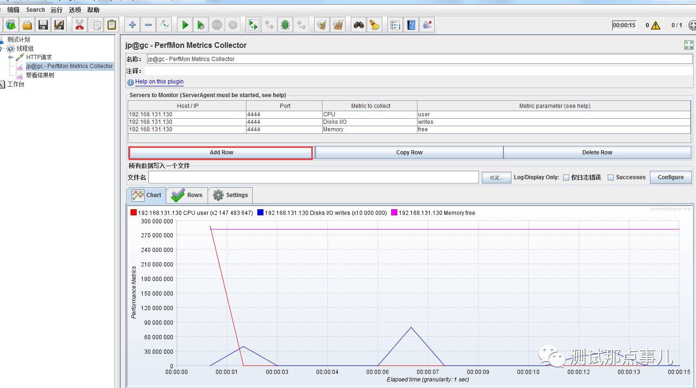Click the Paste clipboard icon

[112, 25]
